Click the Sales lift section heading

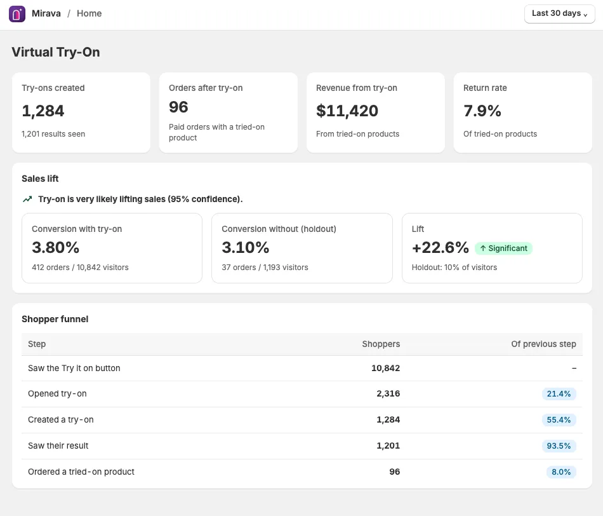tap(40, 179)
